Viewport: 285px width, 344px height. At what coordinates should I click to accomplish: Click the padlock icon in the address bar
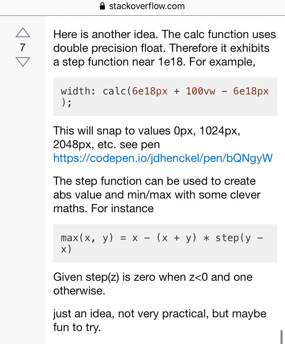click(102, 6)
